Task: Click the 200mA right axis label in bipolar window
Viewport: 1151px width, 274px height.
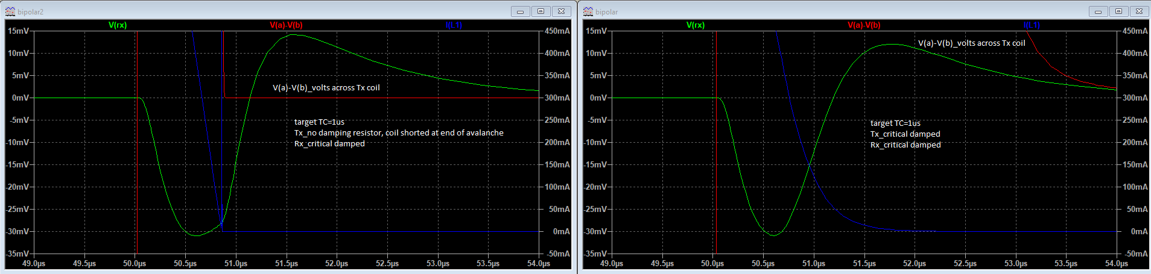Action: pyautogui.click(x=1135, y=142)
